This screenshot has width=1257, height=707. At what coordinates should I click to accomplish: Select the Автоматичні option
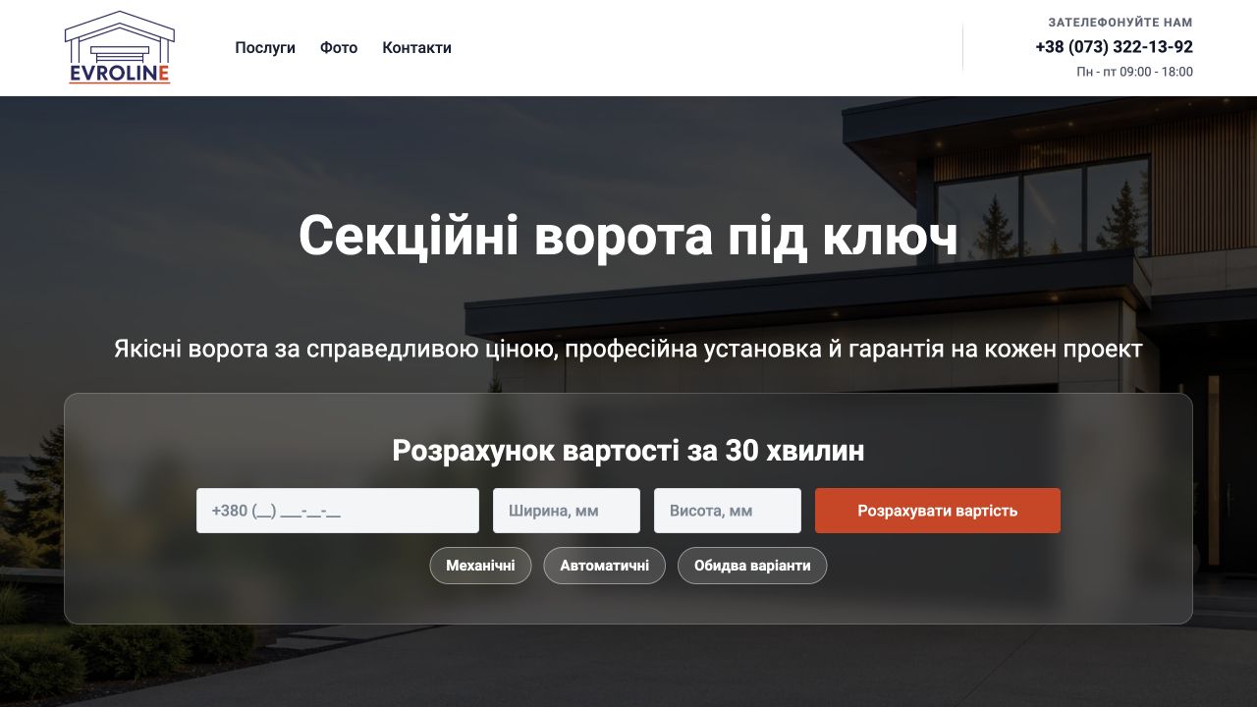click(605, 566)
